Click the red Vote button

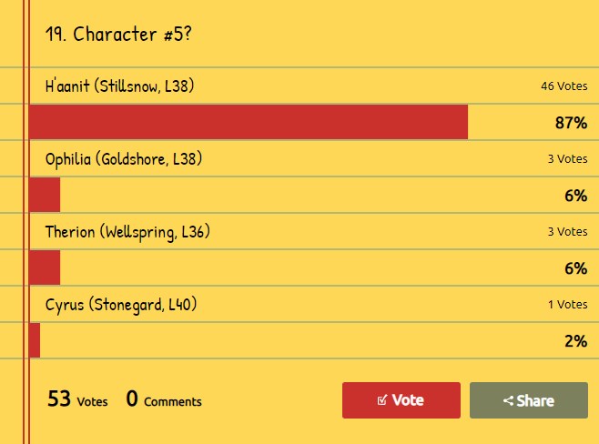point(401,400)
